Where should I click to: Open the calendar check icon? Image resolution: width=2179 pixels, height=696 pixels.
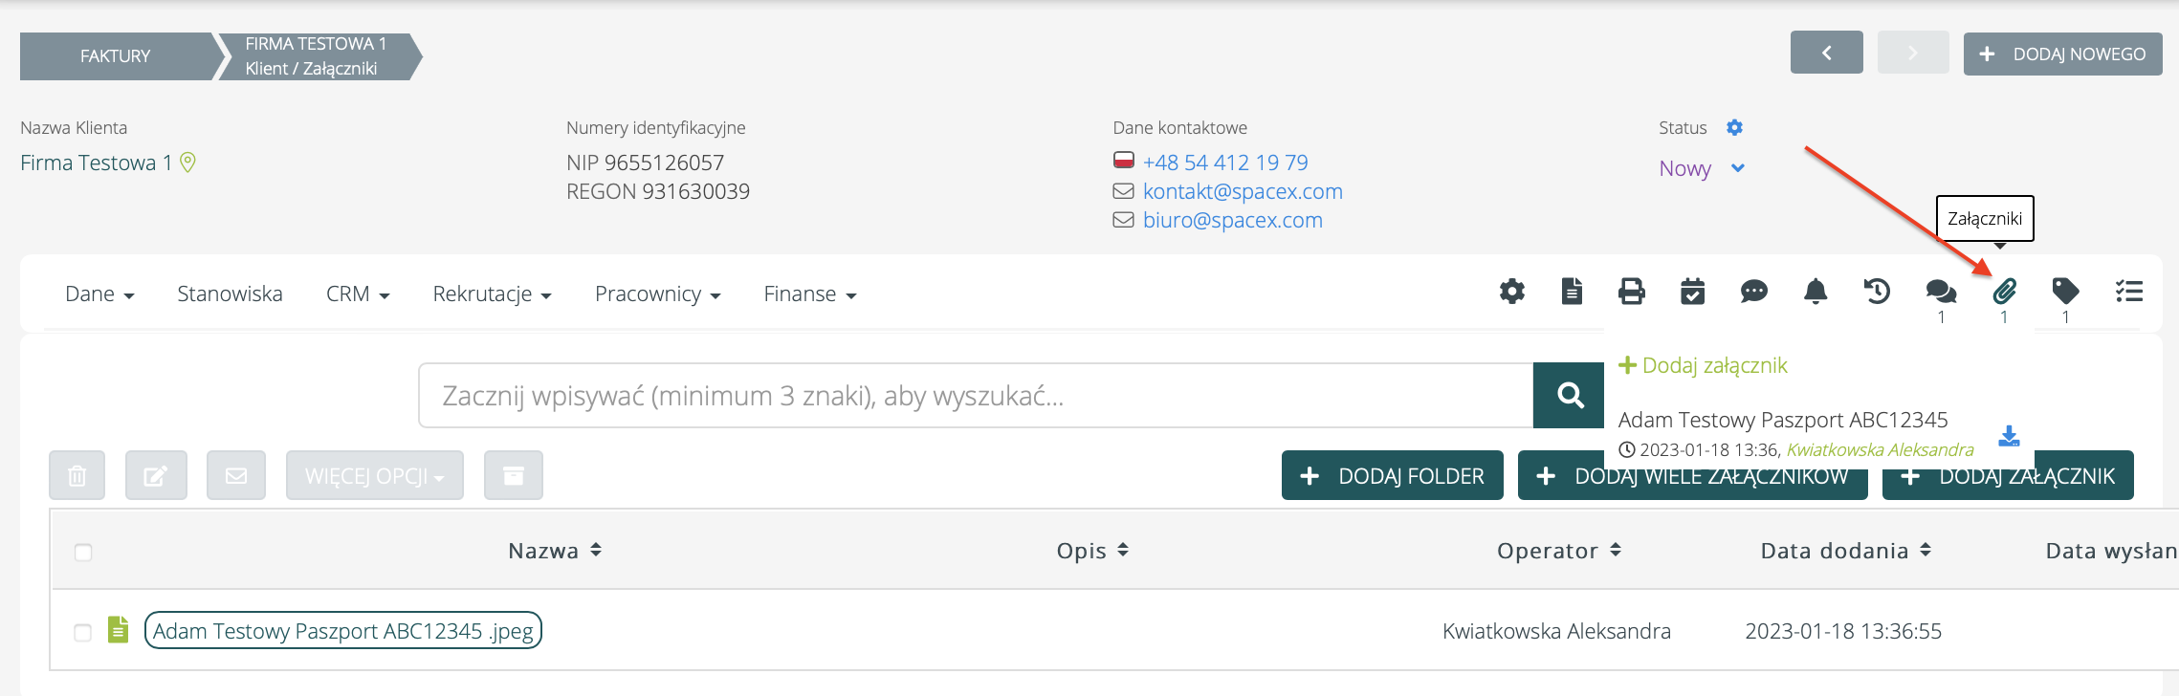1692,292
